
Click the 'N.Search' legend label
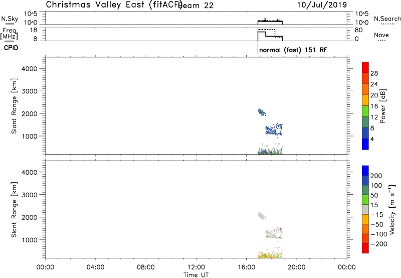coord(387,19)
